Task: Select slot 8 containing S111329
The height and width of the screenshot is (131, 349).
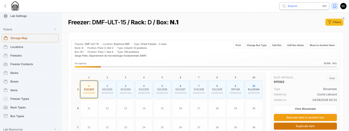Action: coord(217,89)
